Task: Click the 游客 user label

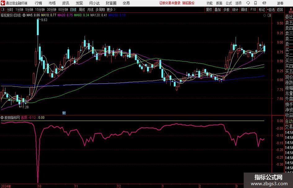Action: 280,3
